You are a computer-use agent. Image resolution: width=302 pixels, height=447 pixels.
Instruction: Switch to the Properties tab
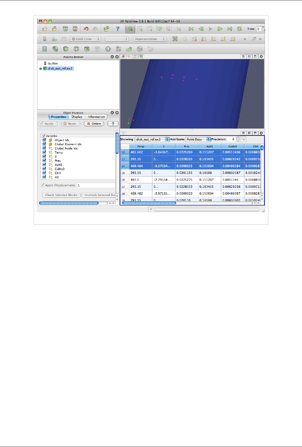(58, 117)
